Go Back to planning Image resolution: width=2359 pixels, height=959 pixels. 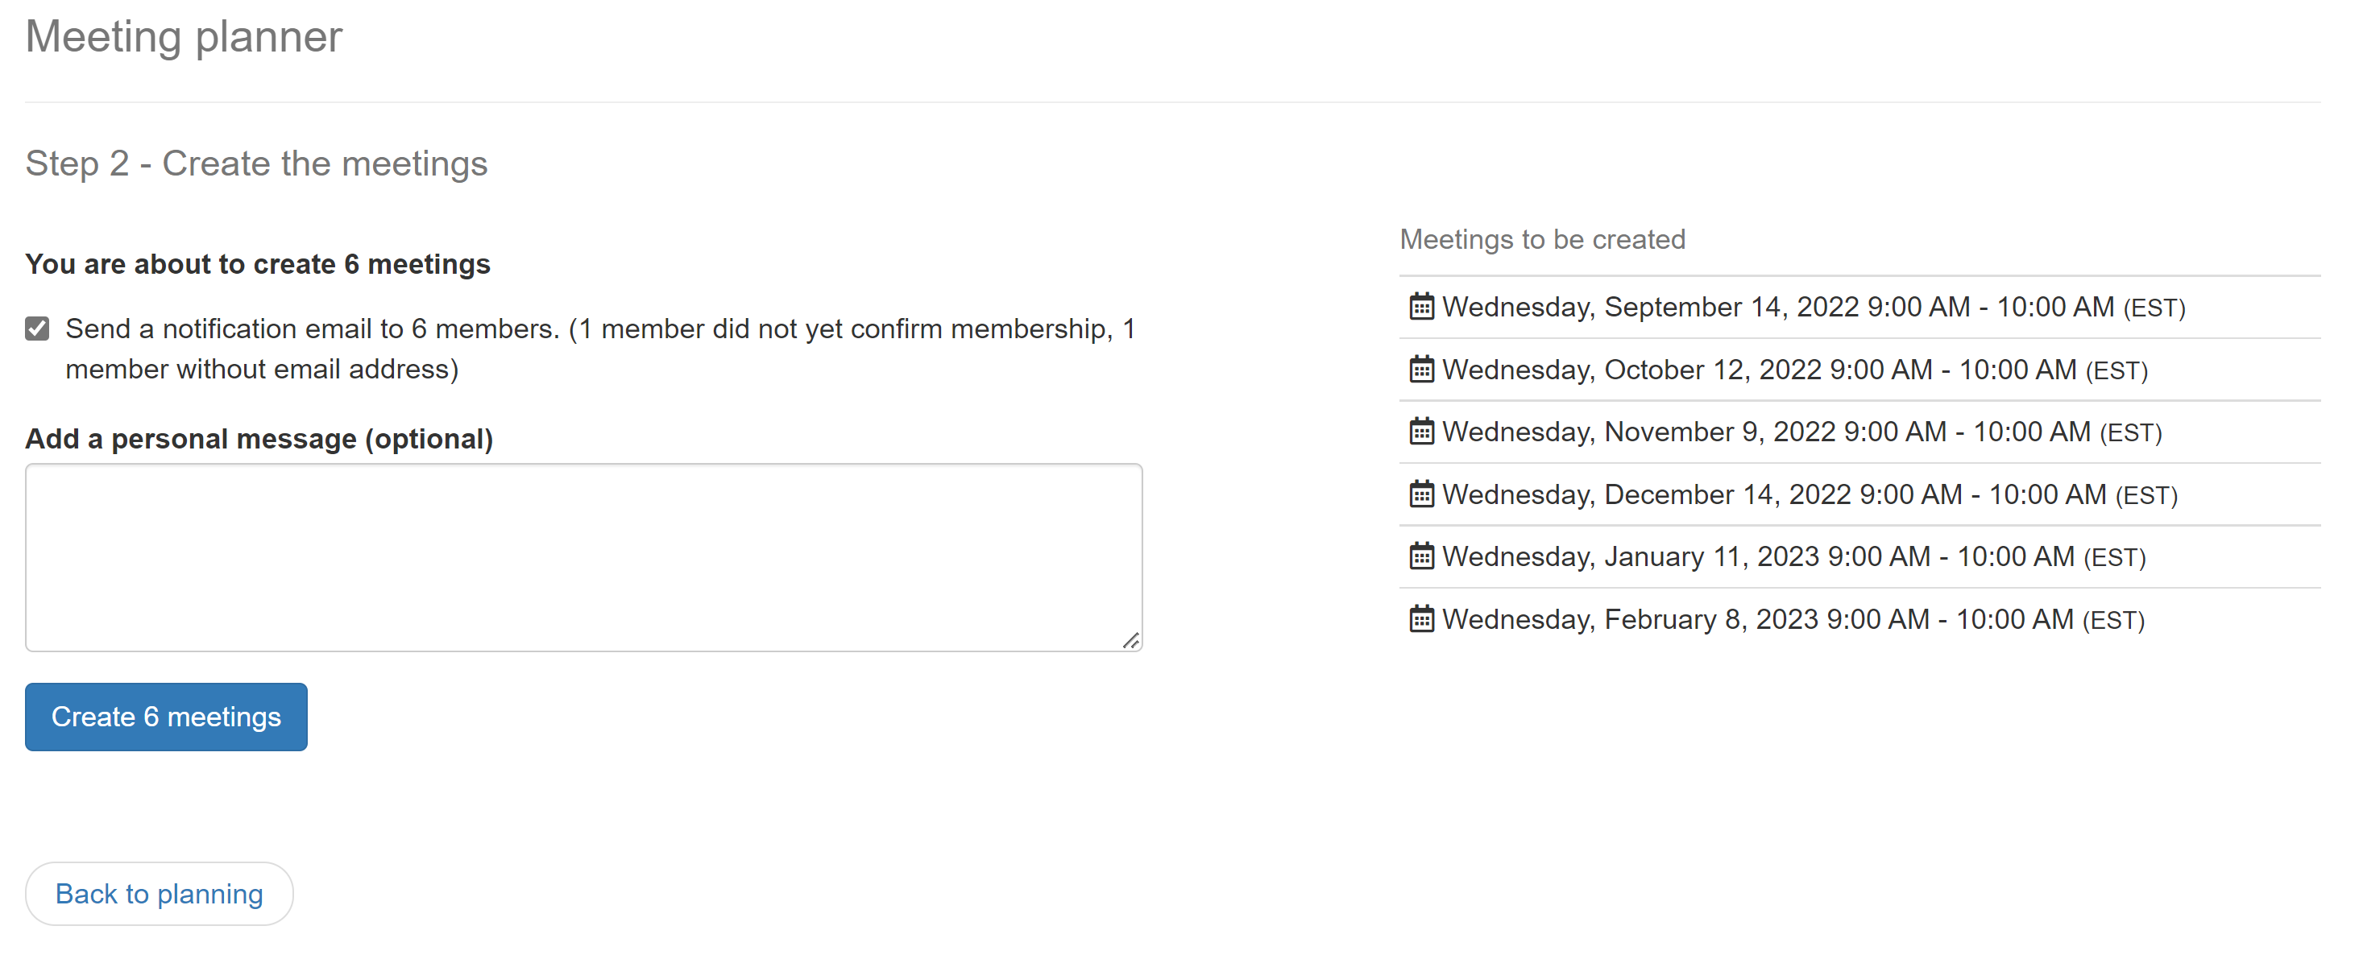pyautogui.click(x=160, y=894)
